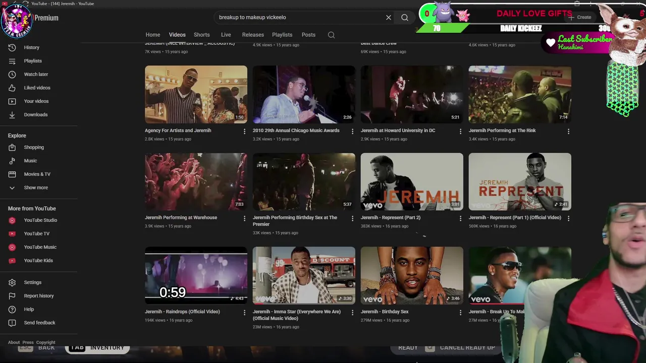The height and width of the screenshot is (363, 646).
Task: Play Agency For Artists and Jeremih thumbnail
Action: [196, 94]
